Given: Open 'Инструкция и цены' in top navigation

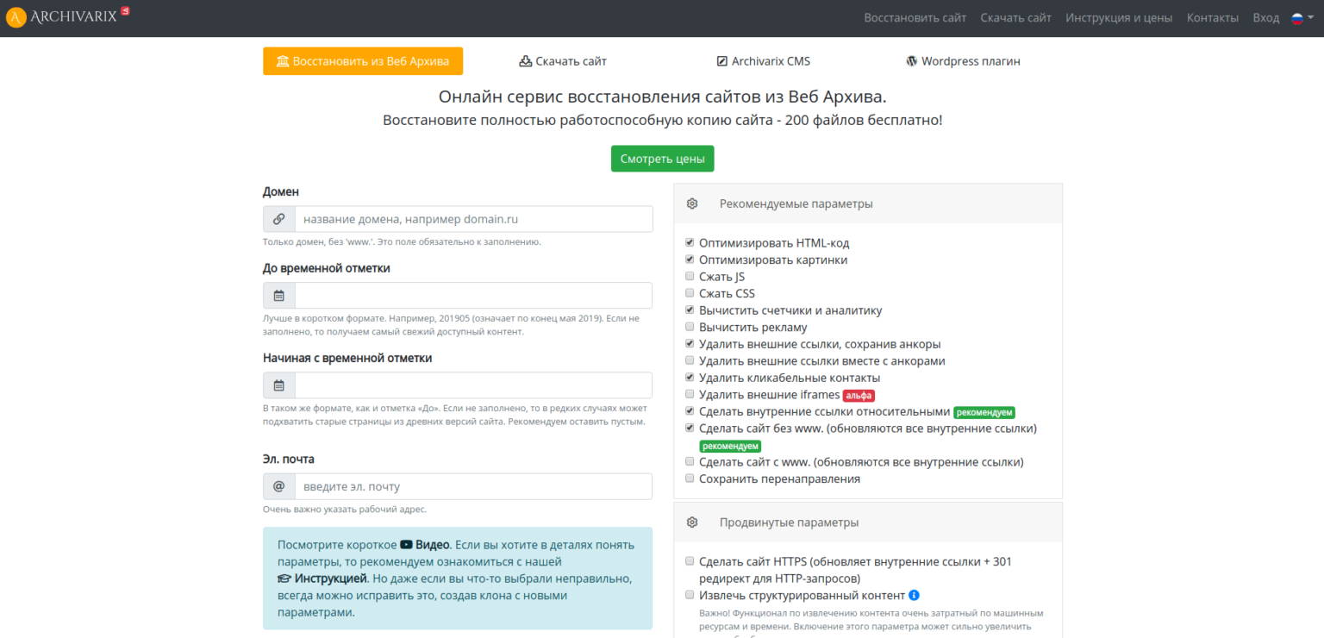Looking at the screenshot, I should pos(1119,18).
